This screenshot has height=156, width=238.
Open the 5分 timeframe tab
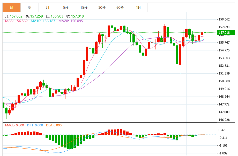[x=66, y=7]
